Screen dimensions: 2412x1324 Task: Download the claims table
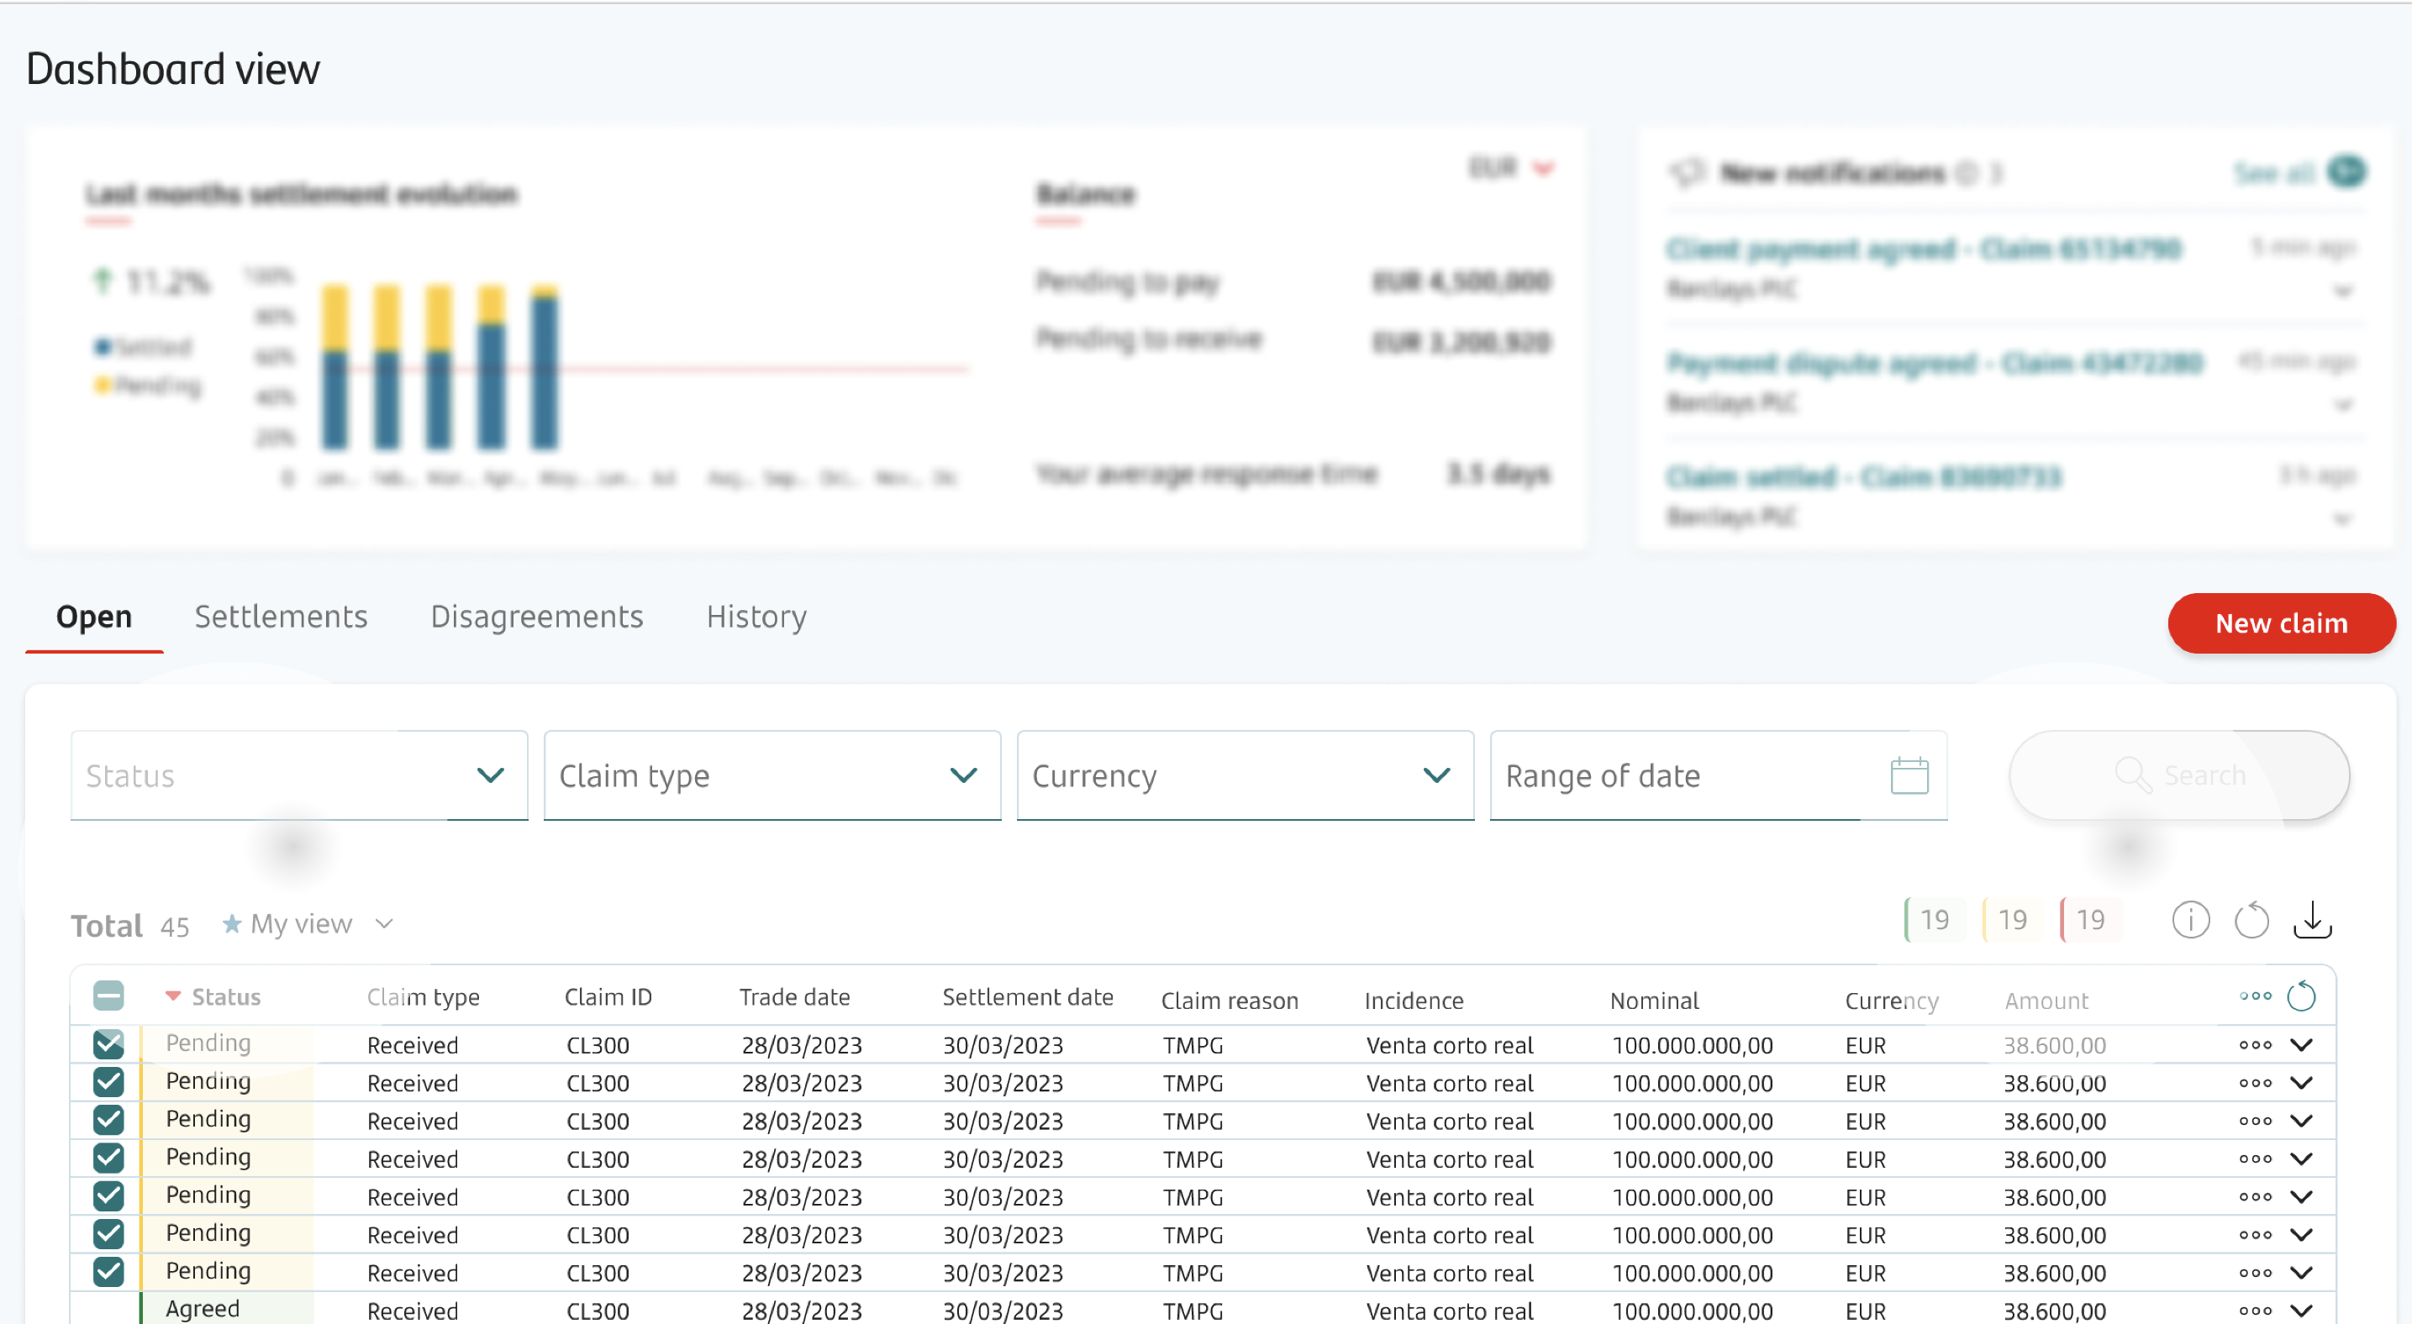pyautogui.click(x=2313, y=920)
